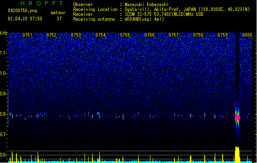The image size is (257, 163).
Task: Click the 1.1 kHz axis tick label
Action: coord(3,53)
